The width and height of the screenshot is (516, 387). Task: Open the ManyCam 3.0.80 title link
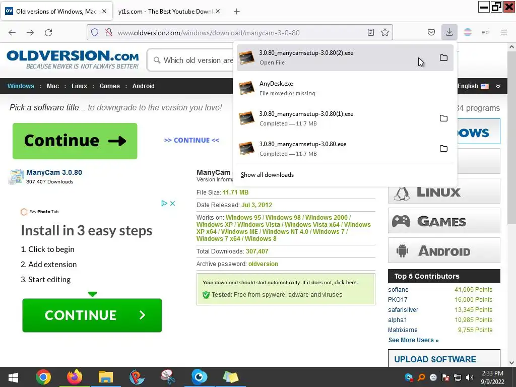click(x=54, y=172)
